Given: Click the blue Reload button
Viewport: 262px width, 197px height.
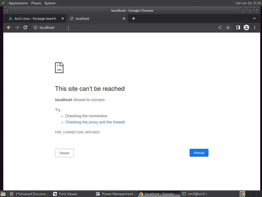Looking at the screenshot, I should coord(199,153).
